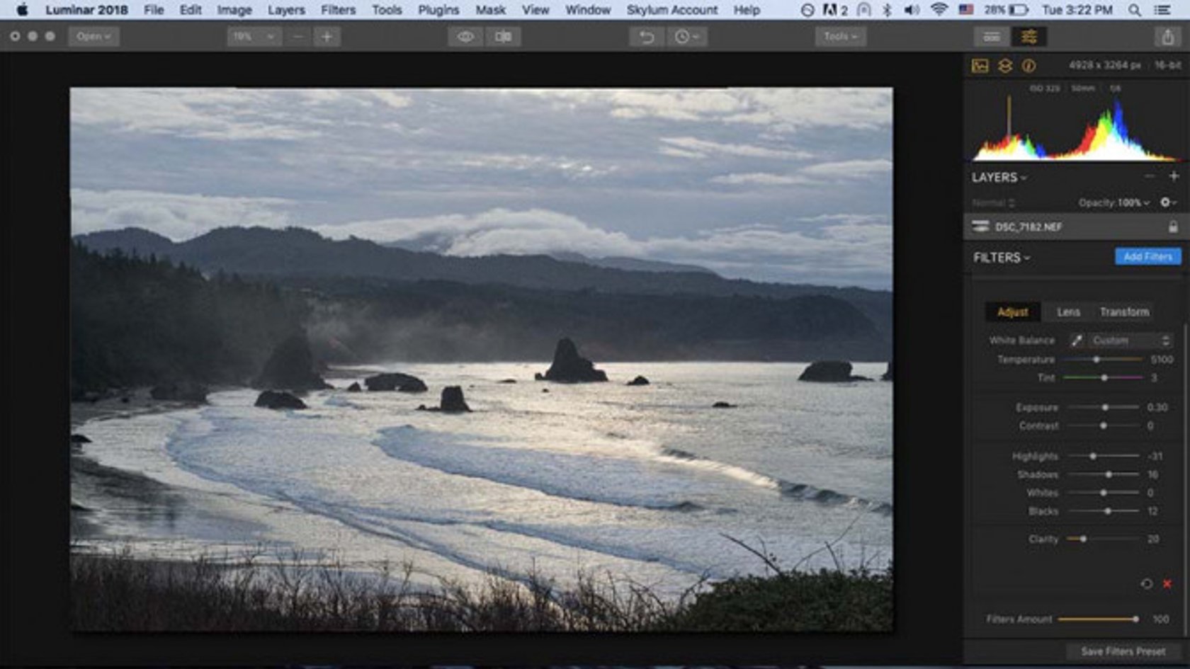The width and height of the screenshot is (1190, 669).
Task: Switch to the Transform tab
Action: (1124, 311)
